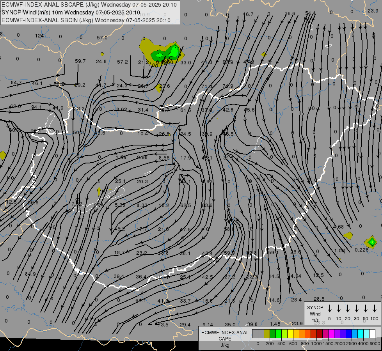This screenshot has width=382, height=351.
Task: Click the 50 m/s wind arrow in legend
Action: [x=366, y=308]
